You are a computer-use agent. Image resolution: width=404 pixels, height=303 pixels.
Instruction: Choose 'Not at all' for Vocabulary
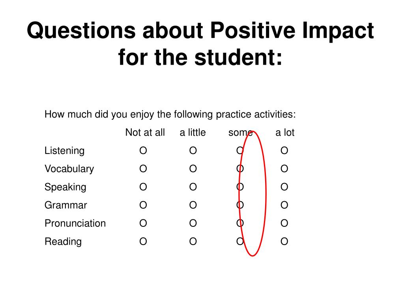click(143, 169)
